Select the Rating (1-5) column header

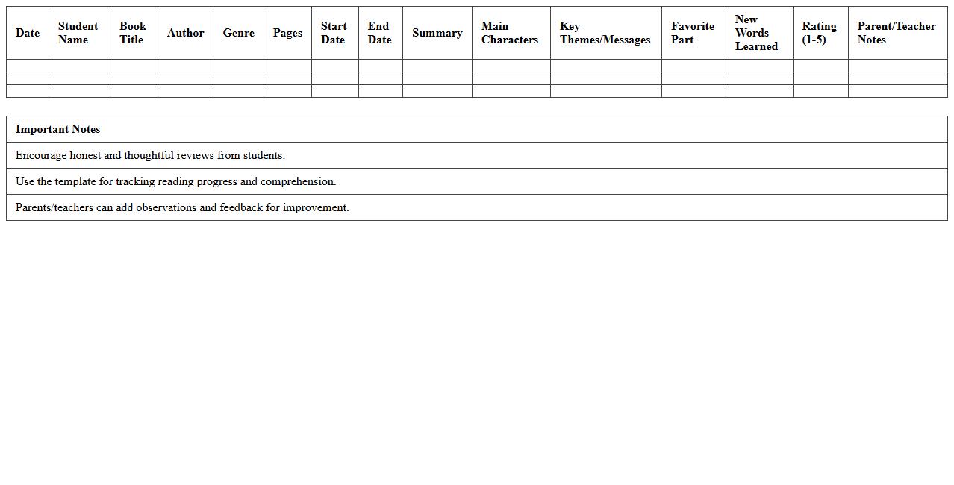click(819, 33)
